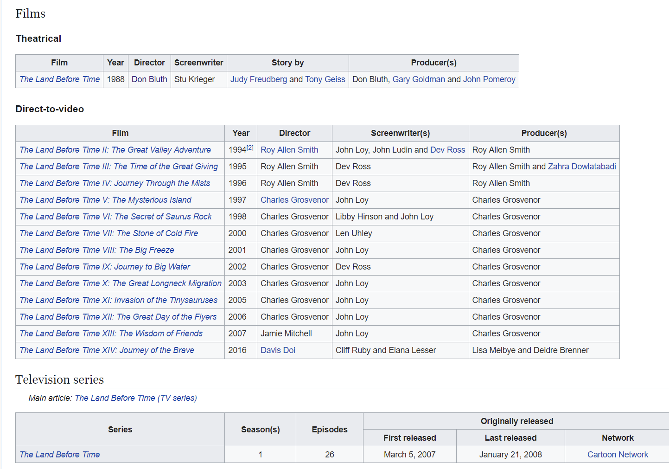This screenshot has height=469, width=669.
Task: Open The Land Before Time series table link
Action: 59,455
